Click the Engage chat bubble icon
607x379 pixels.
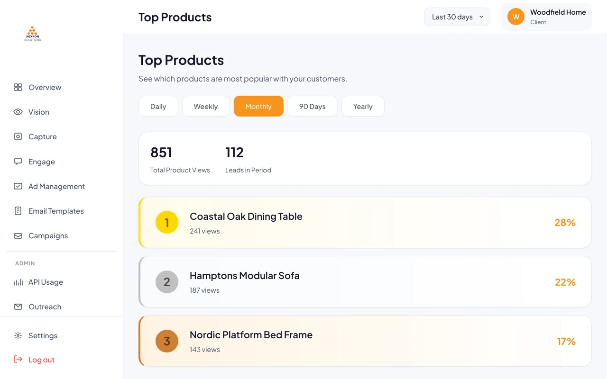click(x=18, y=162)
